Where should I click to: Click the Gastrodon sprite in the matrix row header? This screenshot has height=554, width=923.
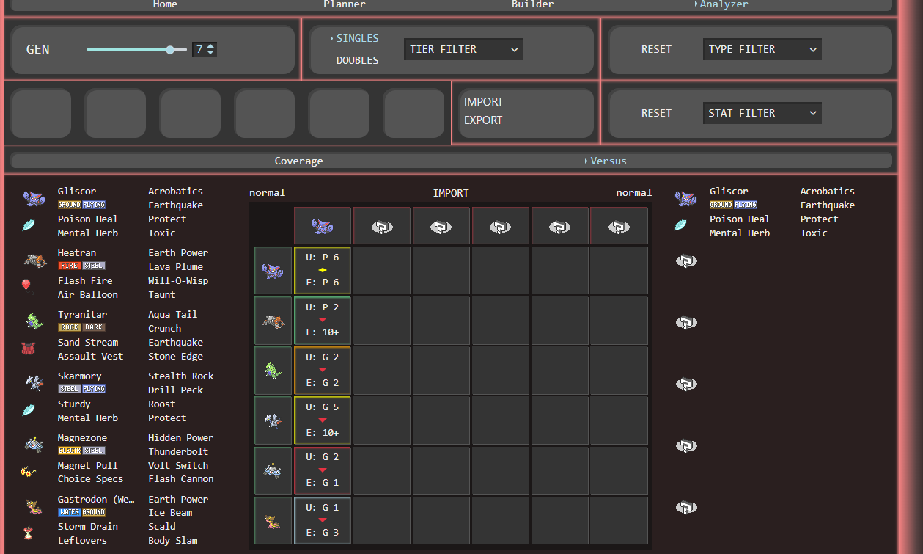273,520
